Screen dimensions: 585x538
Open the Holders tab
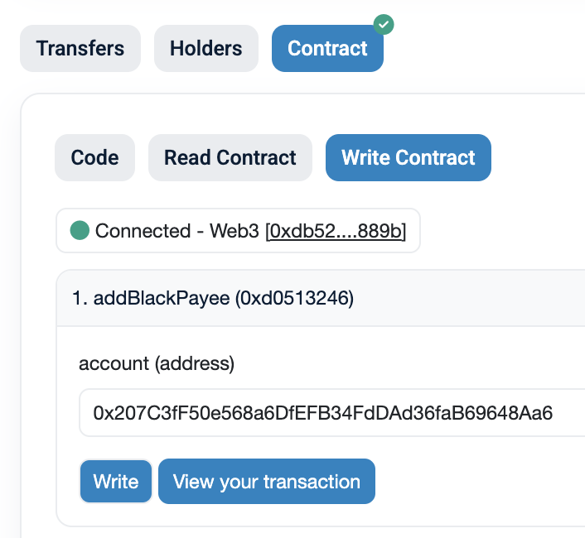206,49
